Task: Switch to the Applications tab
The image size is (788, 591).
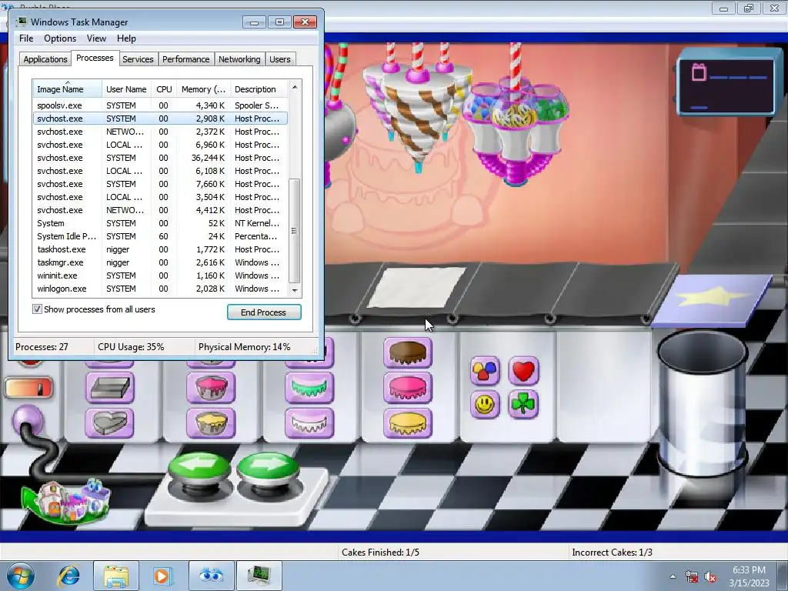Action: coord(45,59)
